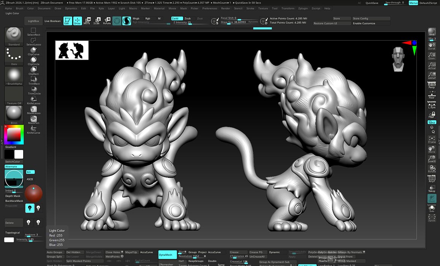Click the Xpose icon
Image resolution: width=440 pixels, height=266 pixels.
(432, 218)
